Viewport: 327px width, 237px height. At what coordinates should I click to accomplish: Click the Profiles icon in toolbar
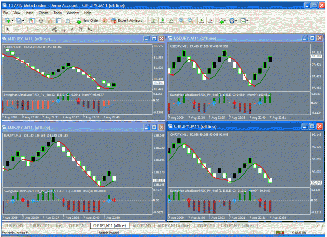click(19, 20)
